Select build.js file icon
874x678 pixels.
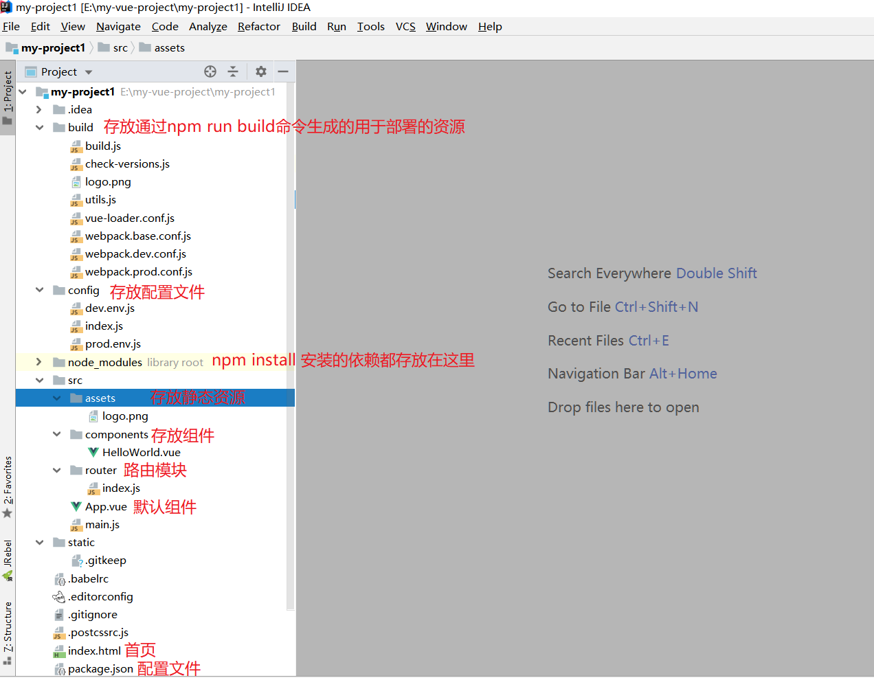coord(76,146)
